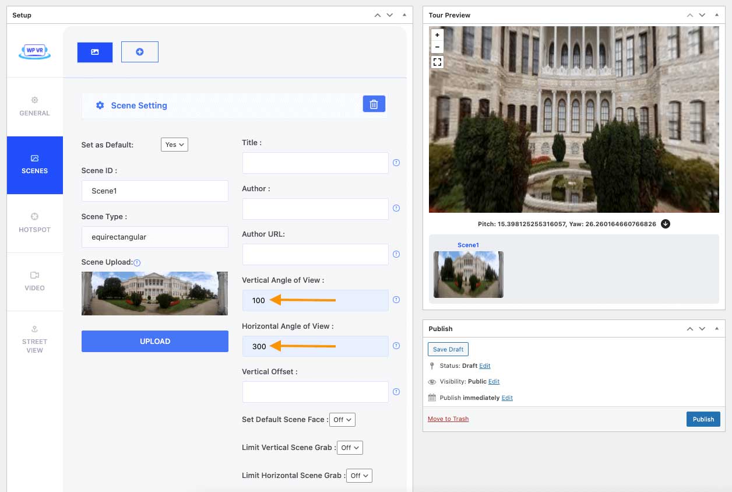Zoom in on the tour preview

coord(437,36)
